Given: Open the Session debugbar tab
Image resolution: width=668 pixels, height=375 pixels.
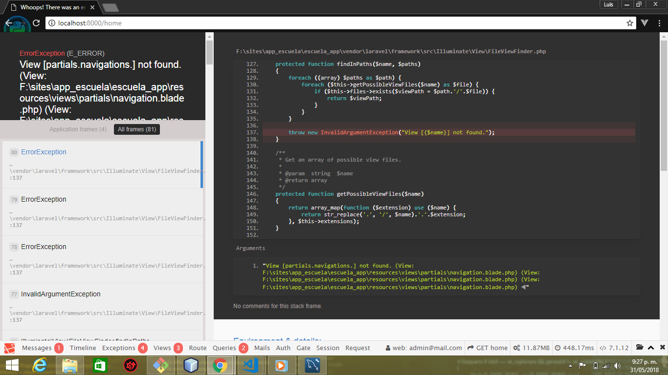Looking at the screenshot, I should [x=328, y=348].
